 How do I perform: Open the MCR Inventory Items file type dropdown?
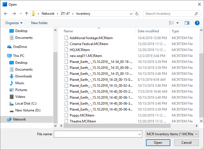[x=172, y=134]
